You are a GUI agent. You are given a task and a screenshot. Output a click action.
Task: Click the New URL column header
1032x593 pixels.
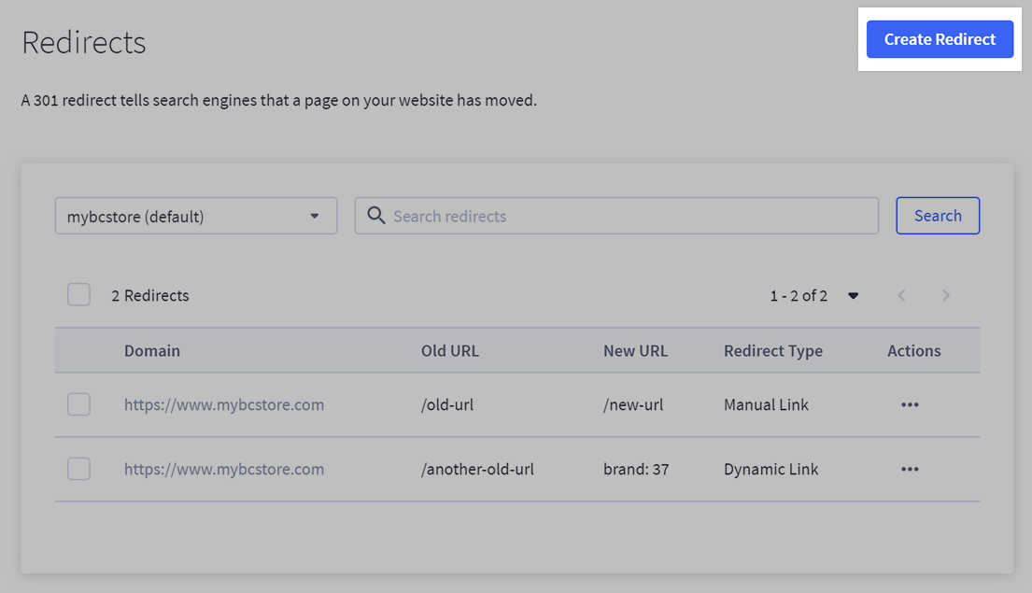coord(636,350)
